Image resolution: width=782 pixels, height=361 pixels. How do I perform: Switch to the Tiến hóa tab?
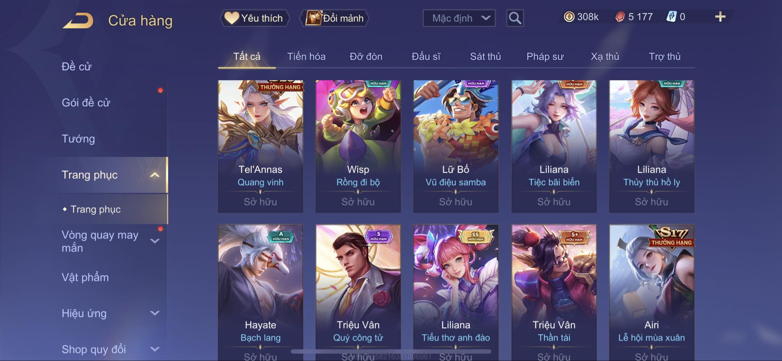(x=306, y=56)
